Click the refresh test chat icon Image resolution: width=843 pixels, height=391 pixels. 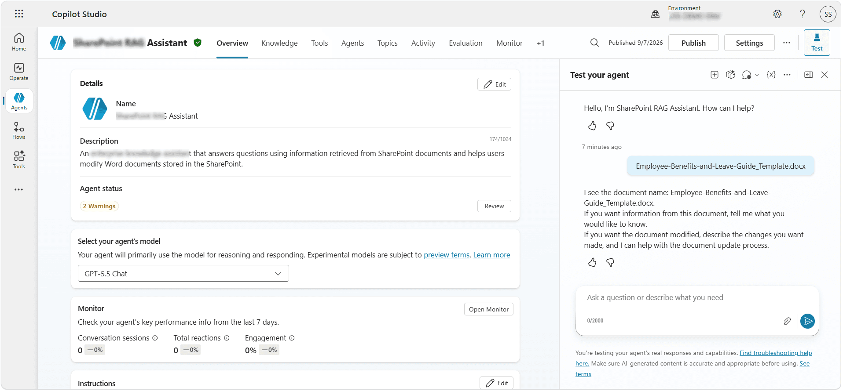click(x=730, y=75)
